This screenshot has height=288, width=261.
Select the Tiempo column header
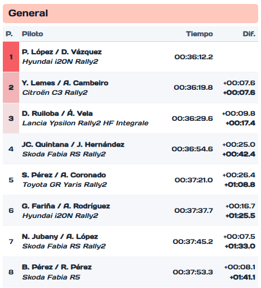point(200,34)
